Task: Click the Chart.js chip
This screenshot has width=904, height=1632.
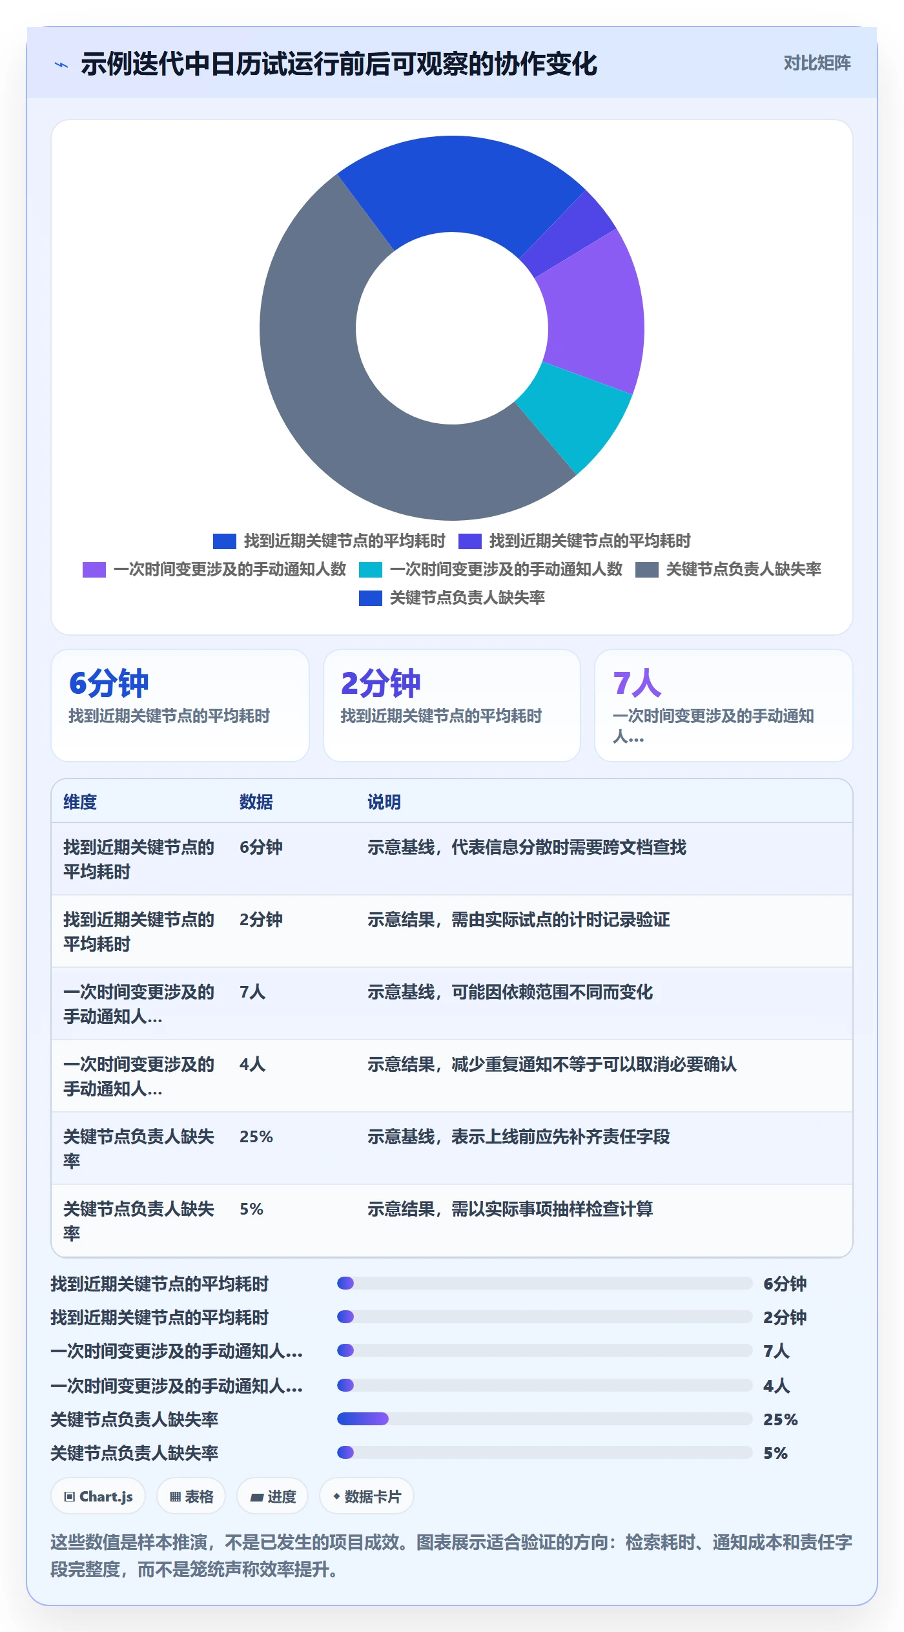Action: [x=98, y=1496]
